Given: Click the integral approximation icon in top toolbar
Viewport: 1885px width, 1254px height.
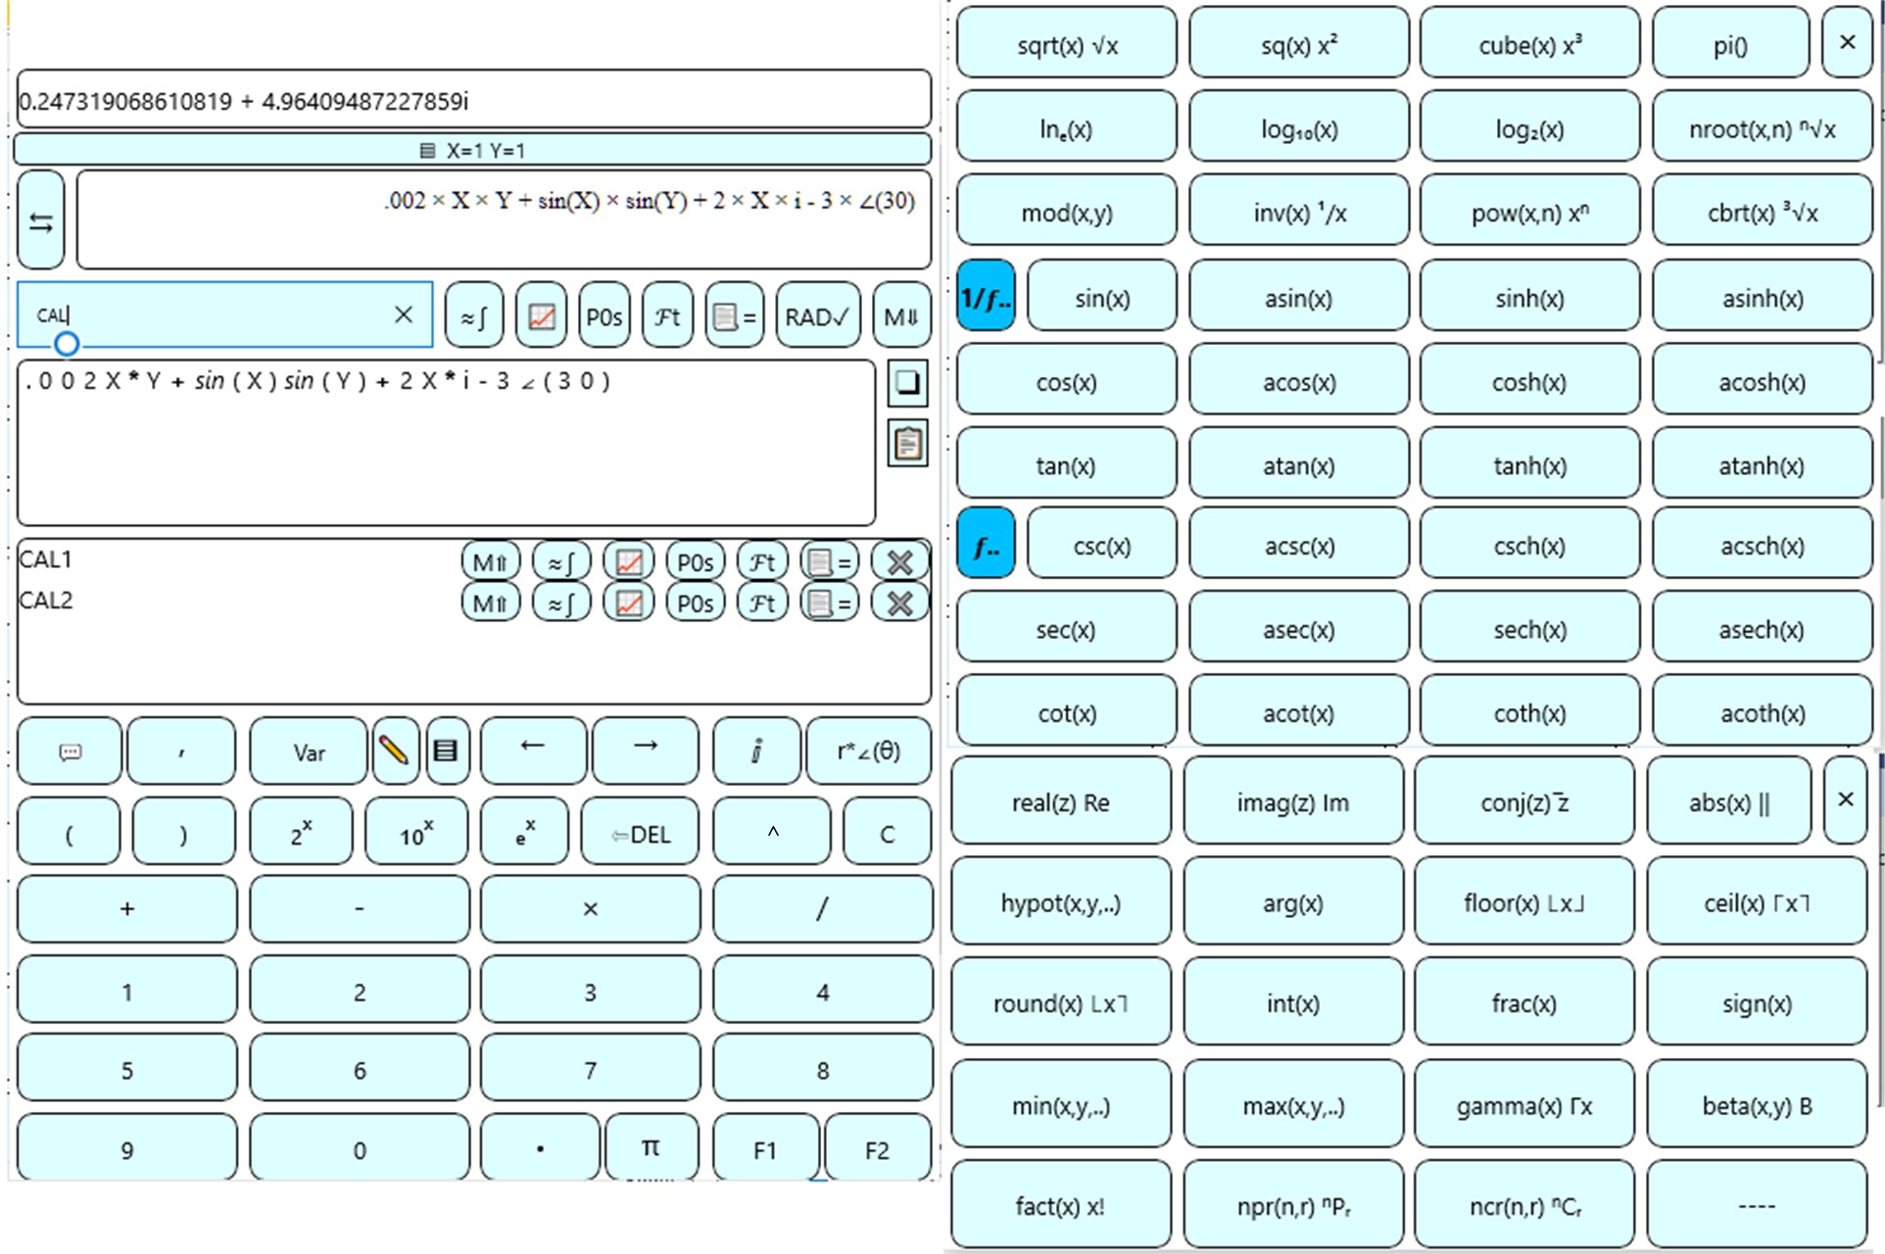Looking at the screenshot, I should (474, 316).
